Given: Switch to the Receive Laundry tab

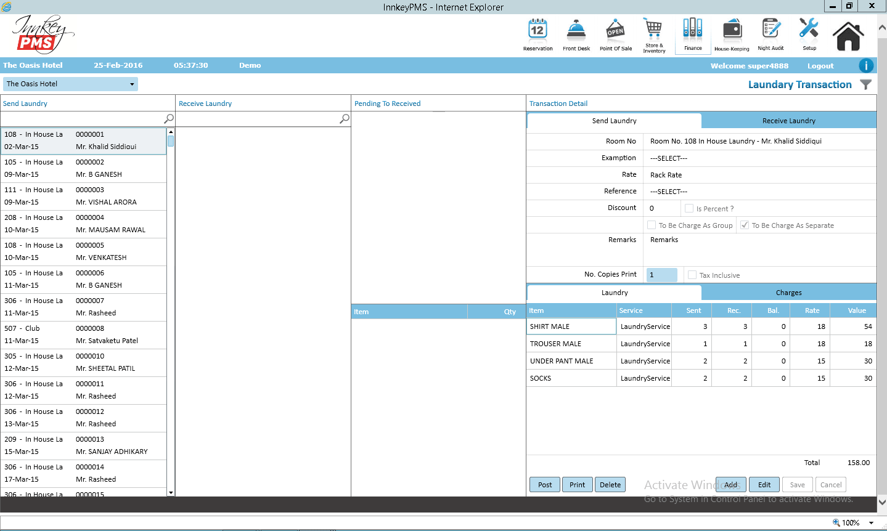Looking at the screenshot, I should (788, 120).
